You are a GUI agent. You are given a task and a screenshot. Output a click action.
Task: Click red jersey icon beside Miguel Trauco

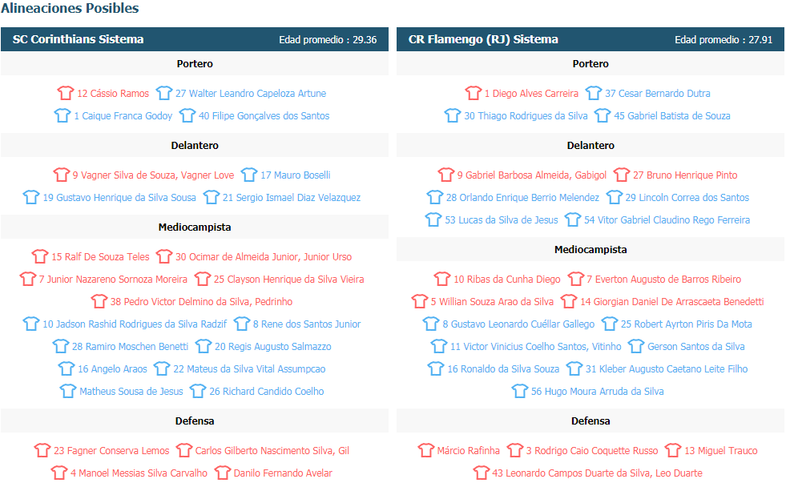point(673,450)
